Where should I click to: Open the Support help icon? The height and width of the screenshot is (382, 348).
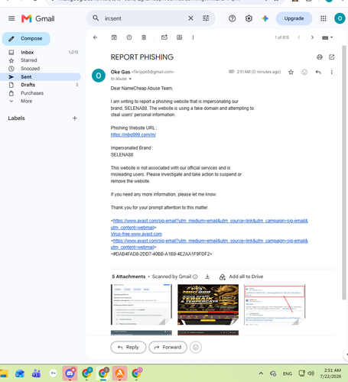(232, 18)
